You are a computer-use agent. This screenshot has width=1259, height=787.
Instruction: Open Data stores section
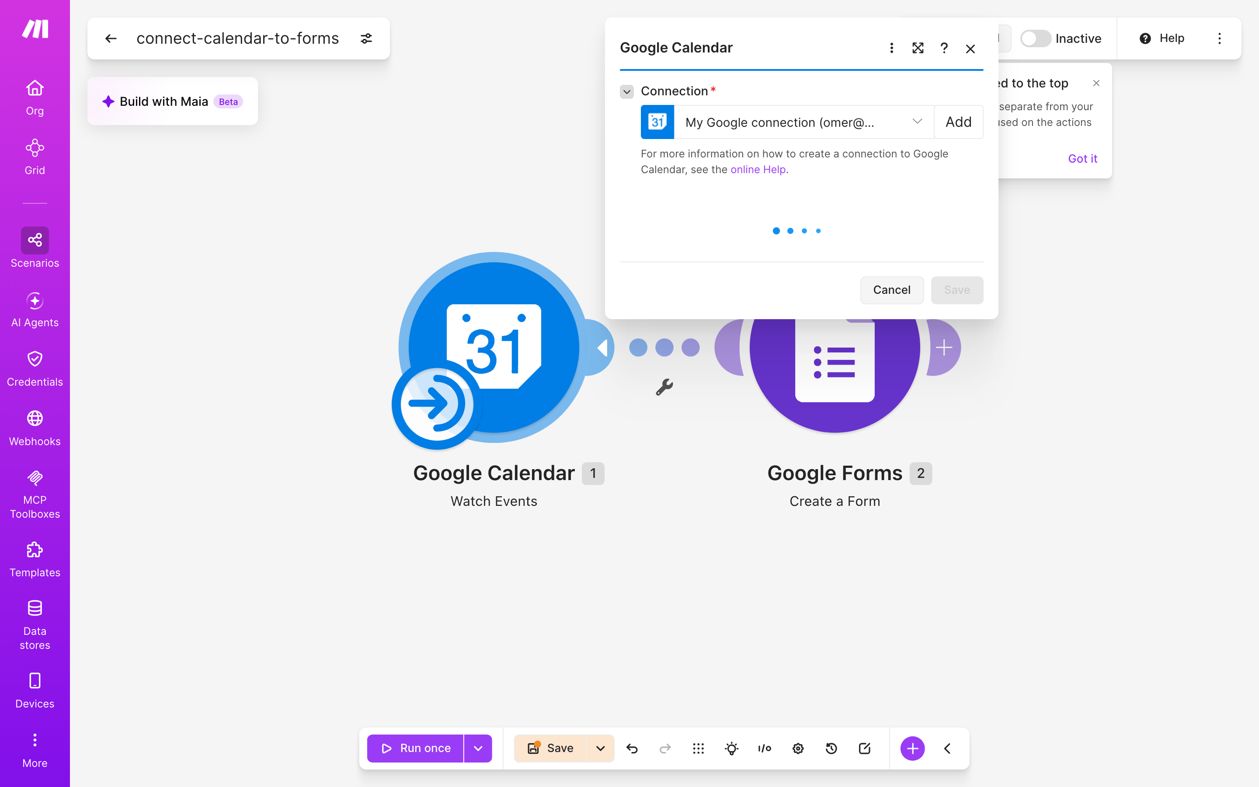point(35,625)
